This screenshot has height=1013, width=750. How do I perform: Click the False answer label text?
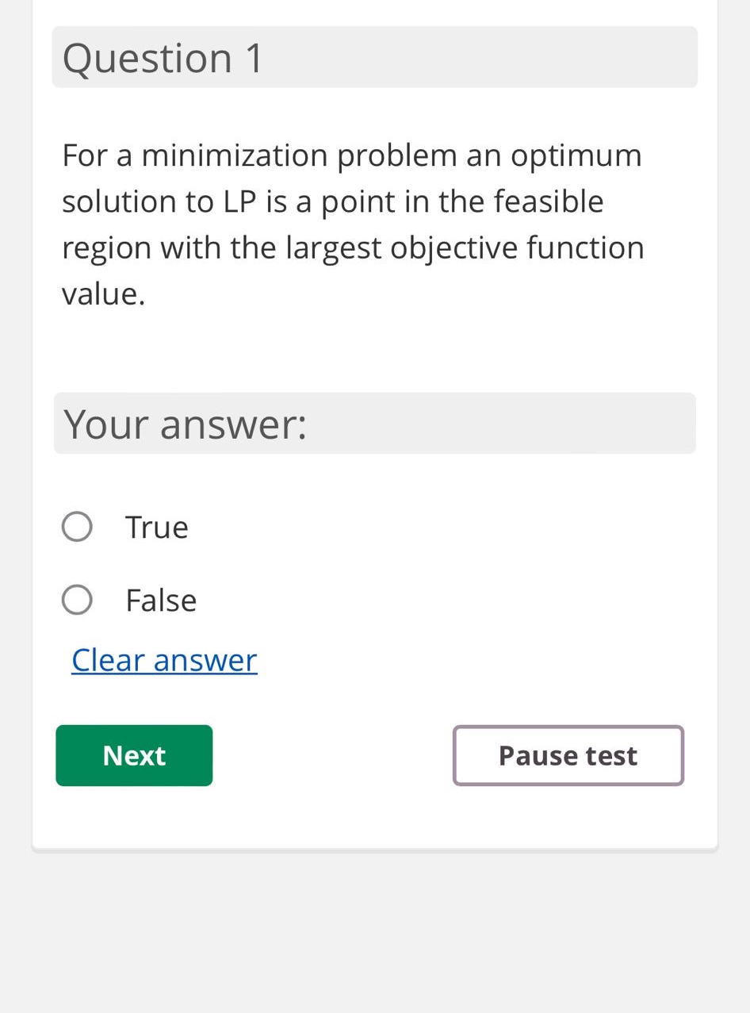(160, 599)
